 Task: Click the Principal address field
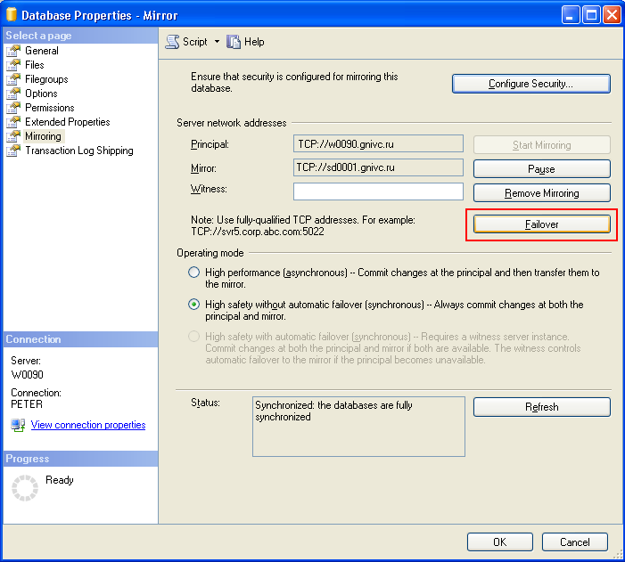tap(378, 143)
